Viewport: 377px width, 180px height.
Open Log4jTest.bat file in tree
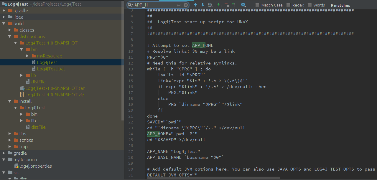(x=51, y=69)
